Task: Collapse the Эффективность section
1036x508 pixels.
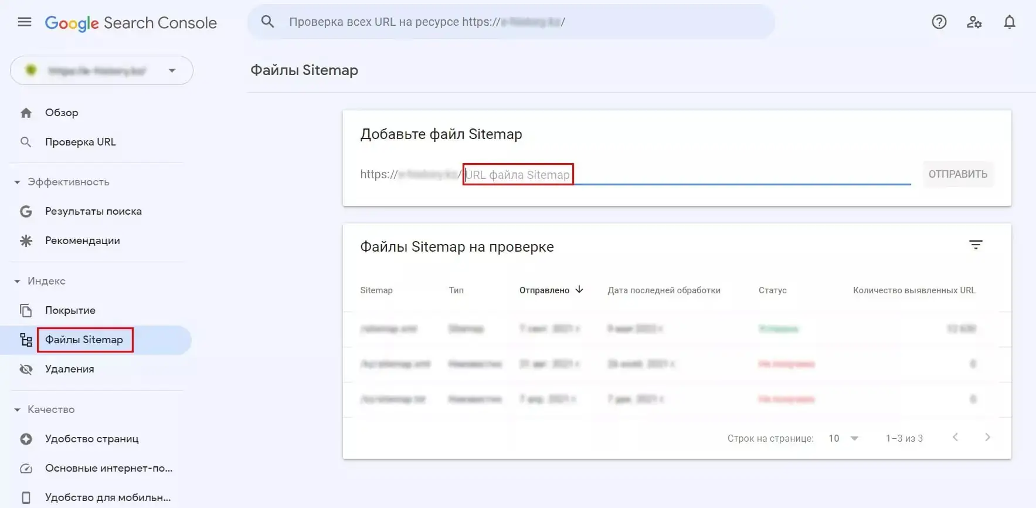Action: pyautogui.click(x=18, y=182)
